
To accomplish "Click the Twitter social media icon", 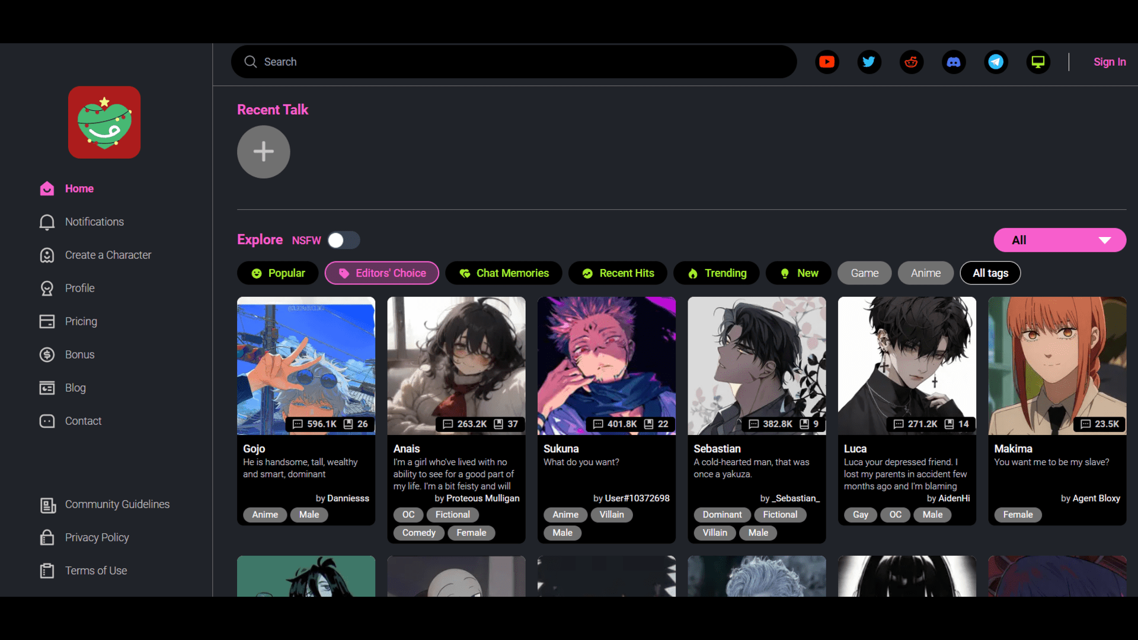I will point(869,62).
